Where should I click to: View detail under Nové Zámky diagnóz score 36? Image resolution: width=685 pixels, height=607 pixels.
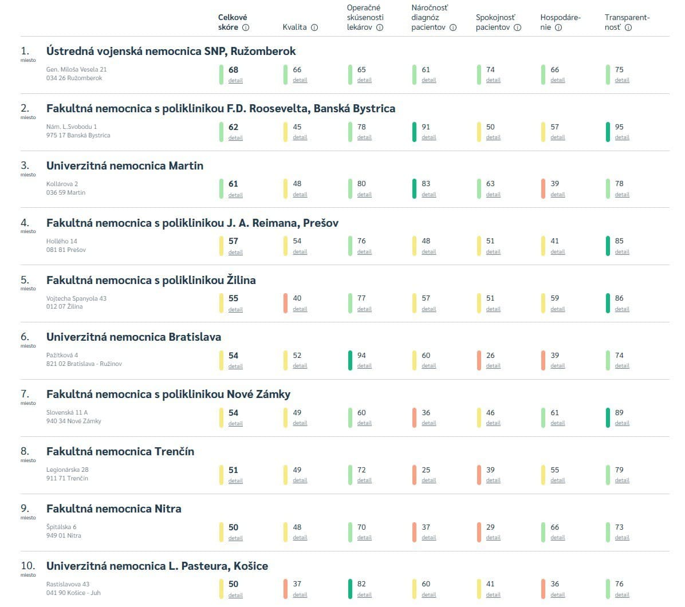pyautogui.click(x=428, y=423)
